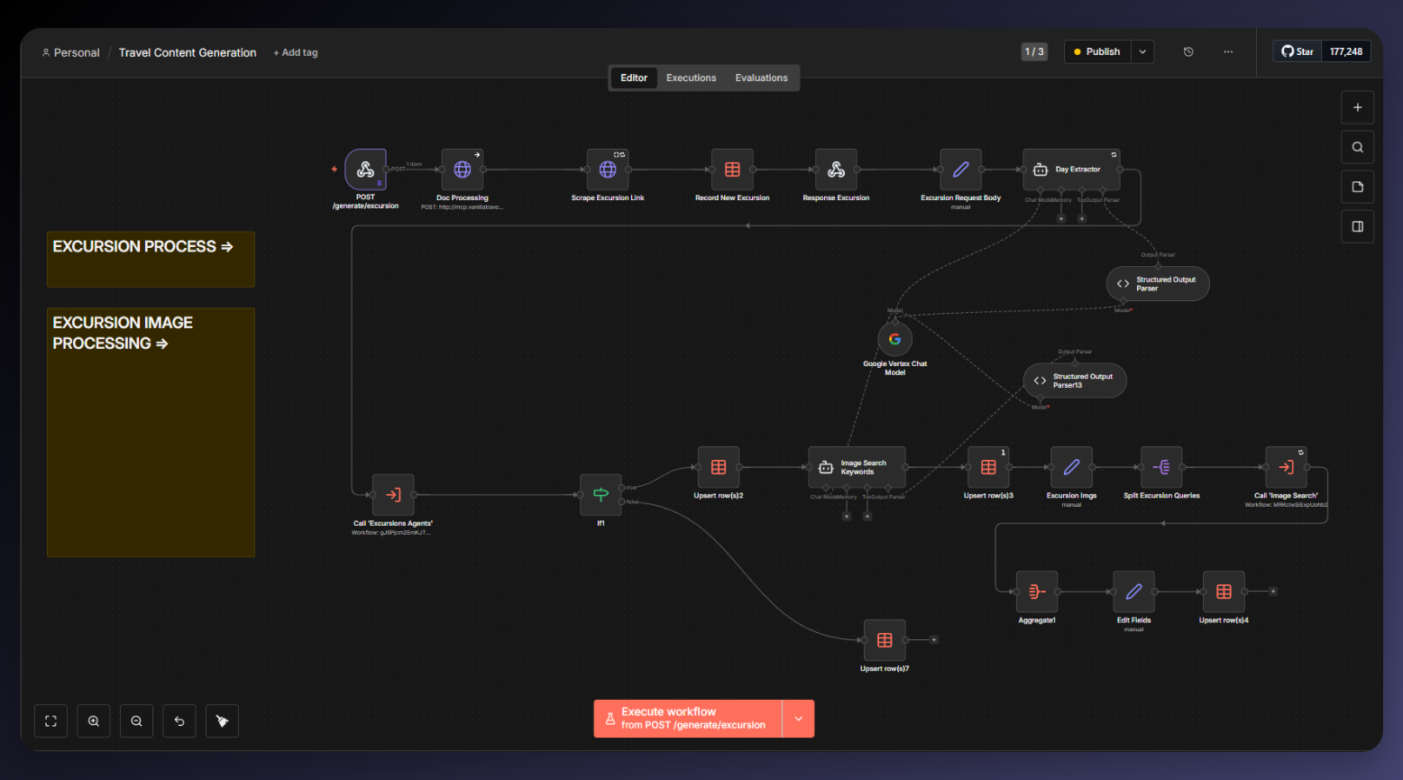Add a sticky note from the sidebar
Screen dimensions: 1403x780
coord(1357,187)
